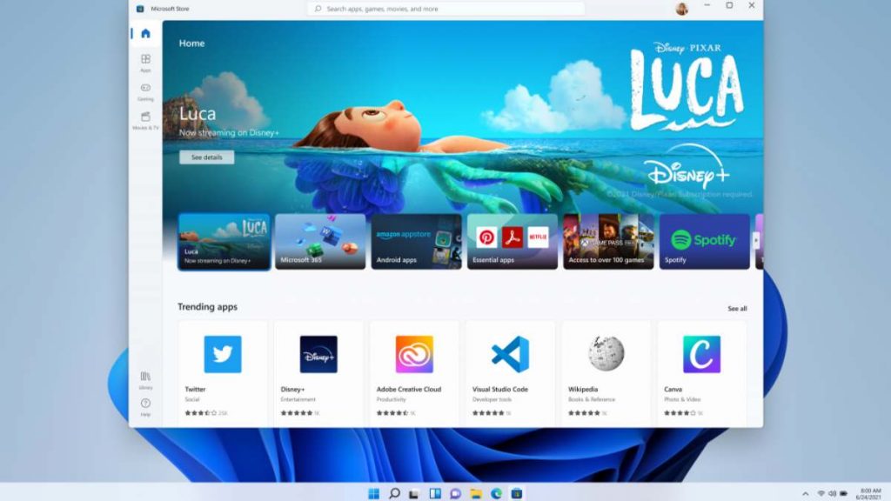The image size is (891, 501).
Task: Open Movies & TV section in sidebar
Action: pos(145,120)
